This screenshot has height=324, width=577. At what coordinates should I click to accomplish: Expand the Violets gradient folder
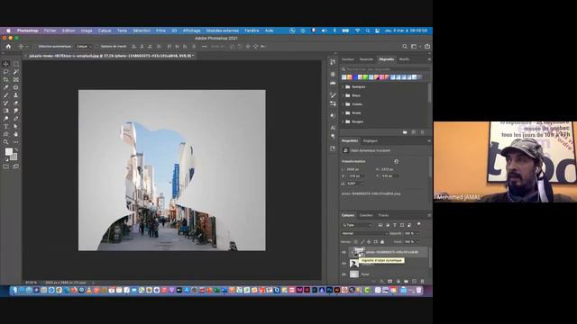(343, 104)
